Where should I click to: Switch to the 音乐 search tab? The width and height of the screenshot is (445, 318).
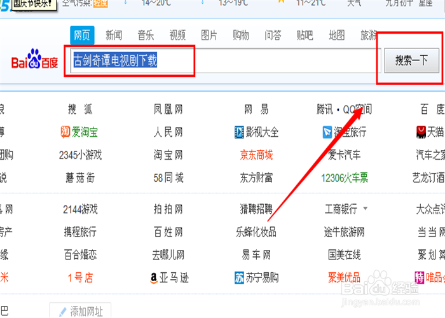(146, 36)
